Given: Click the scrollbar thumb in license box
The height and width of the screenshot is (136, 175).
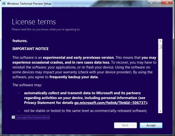Looking at the screenshot, I should tap(160, 47).
